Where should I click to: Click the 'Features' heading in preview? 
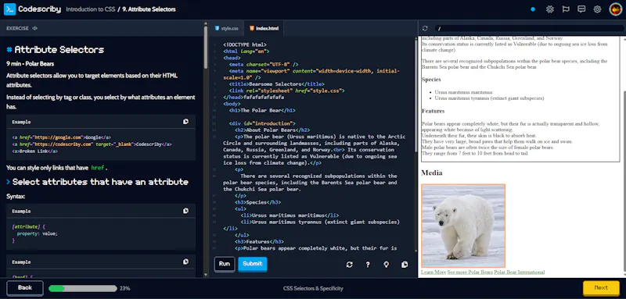coord(433,111)
